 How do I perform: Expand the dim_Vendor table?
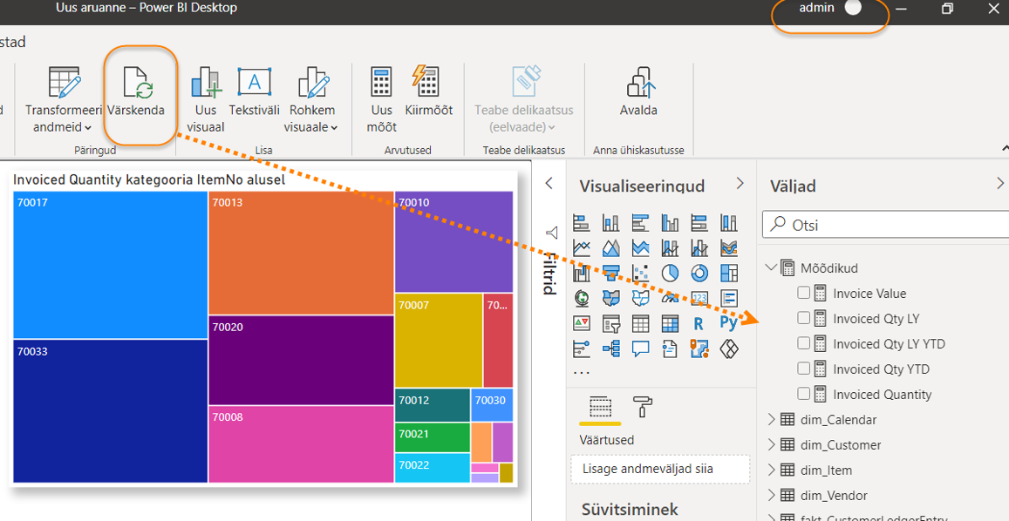[772, 495]
